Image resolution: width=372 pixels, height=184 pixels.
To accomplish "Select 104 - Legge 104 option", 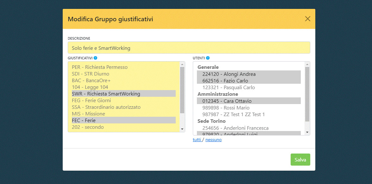I will point(90,87).
